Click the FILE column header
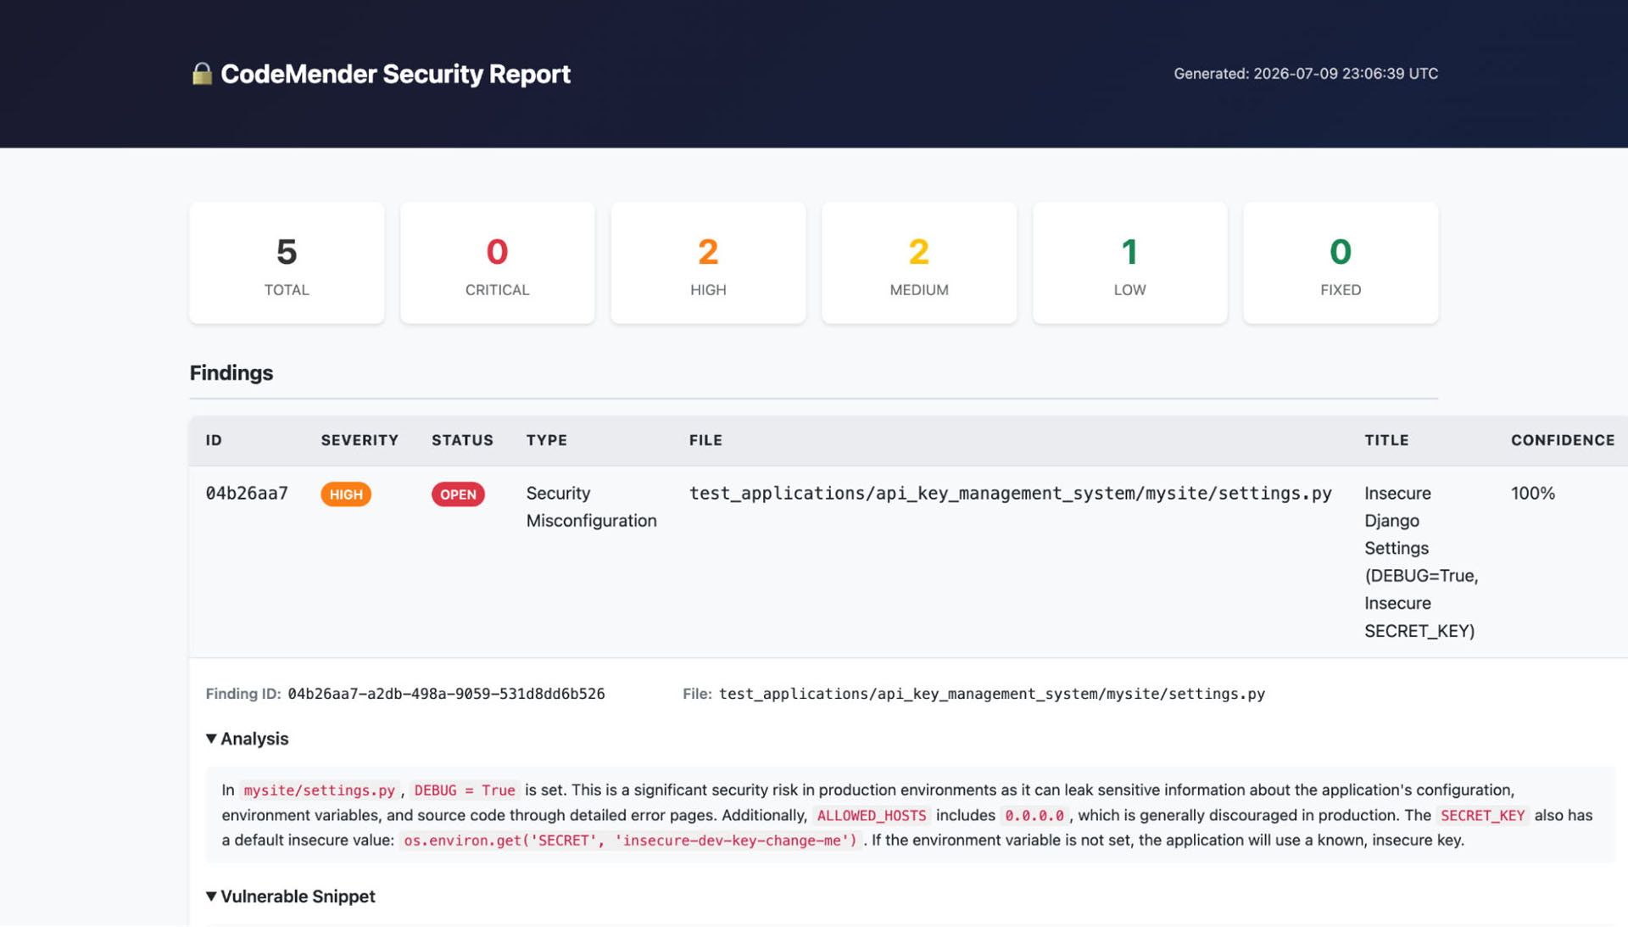1628x927 pixels. [x=705, y=440]
